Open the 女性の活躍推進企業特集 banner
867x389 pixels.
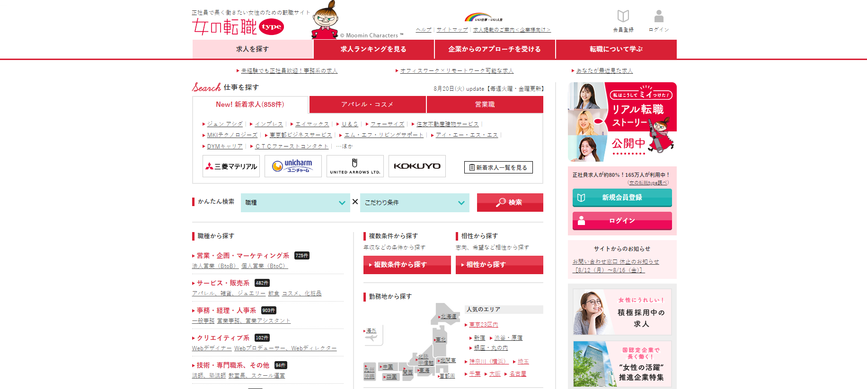[x=622, y=364]
